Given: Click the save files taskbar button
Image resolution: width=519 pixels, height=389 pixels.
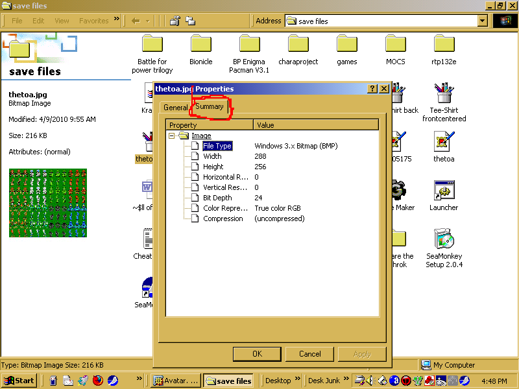Looking at the screenshot, I should click(228, 381).
